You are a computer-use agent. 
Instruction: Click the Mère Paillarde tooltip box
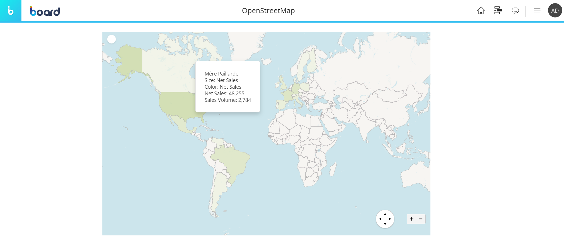click(x=228, y=87)
